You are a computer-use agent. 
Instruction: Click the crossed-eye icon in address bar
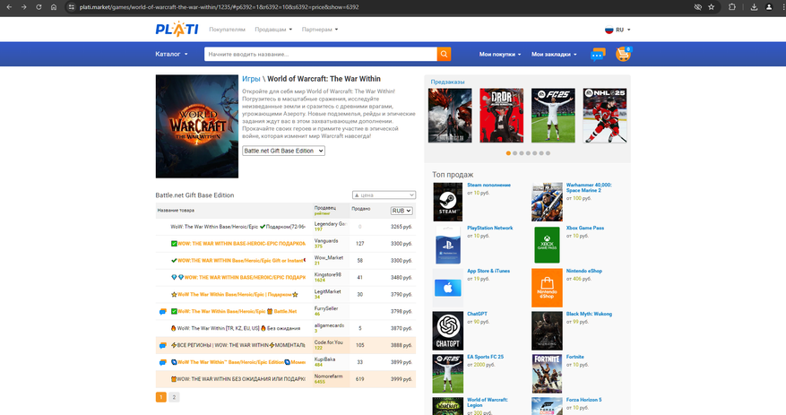pyautogui.click(x=698, y=7)
